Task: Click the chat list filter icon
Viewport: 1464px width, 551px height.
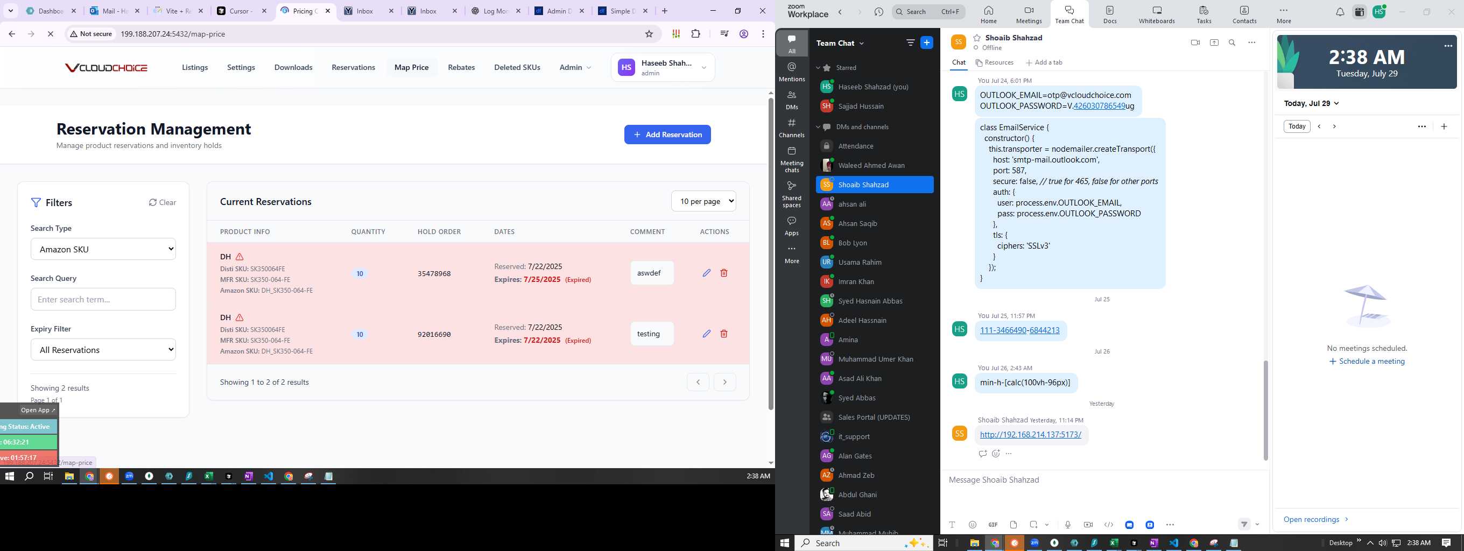Action: coord(911,43)
